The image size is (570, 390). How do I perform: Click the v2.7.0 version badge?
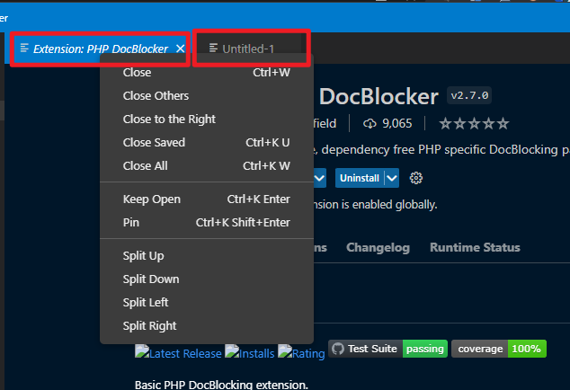[469, 95]
